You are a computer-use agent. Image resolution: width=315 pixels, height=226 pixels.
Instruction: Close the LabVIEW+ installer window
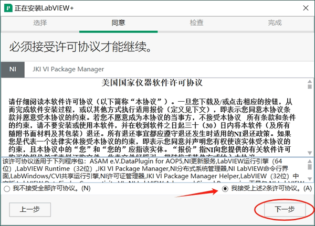(306, 8)
